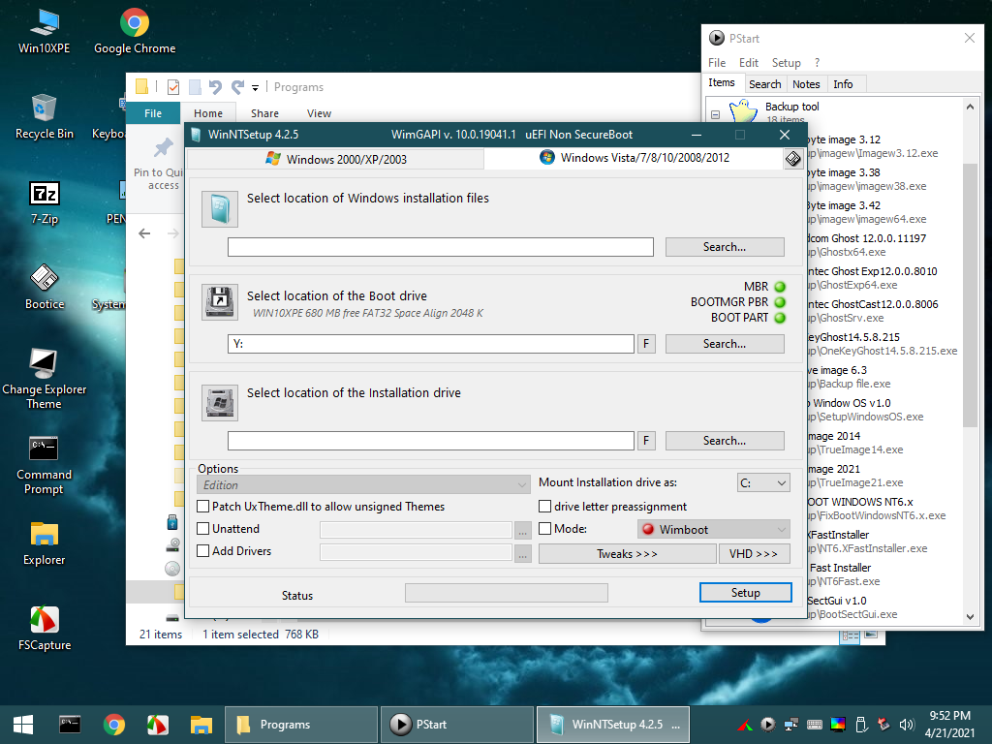992x744 pixels.
Task: Click the disk tool icon beside the Vista tab
Action: [x=792, y=159]
